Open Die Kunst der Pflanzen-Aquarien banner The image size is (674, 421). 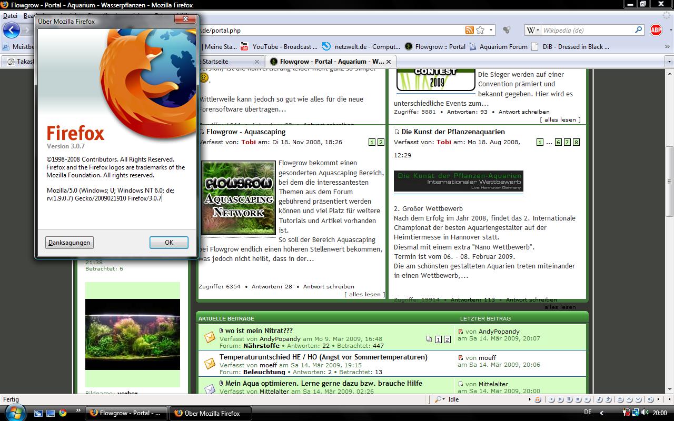(x=459, y=181)
